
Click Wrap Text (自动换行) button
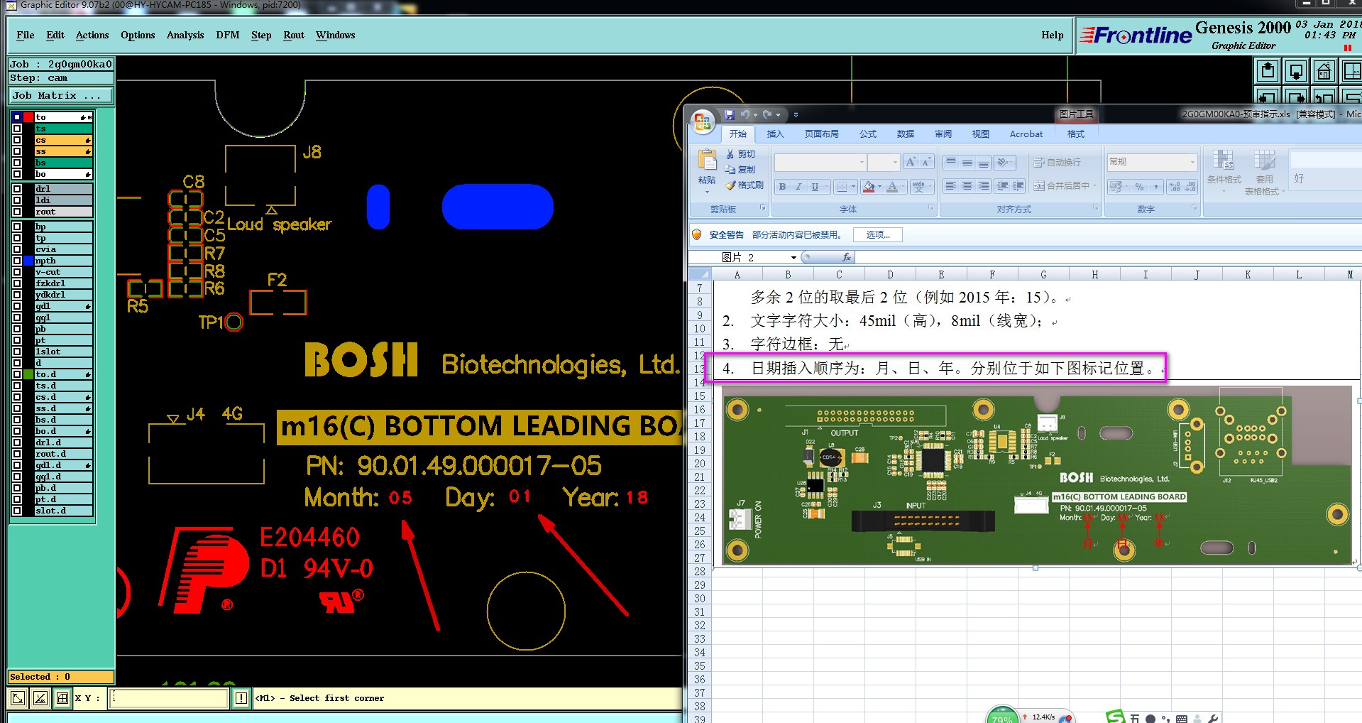(x=1057, y=162)
